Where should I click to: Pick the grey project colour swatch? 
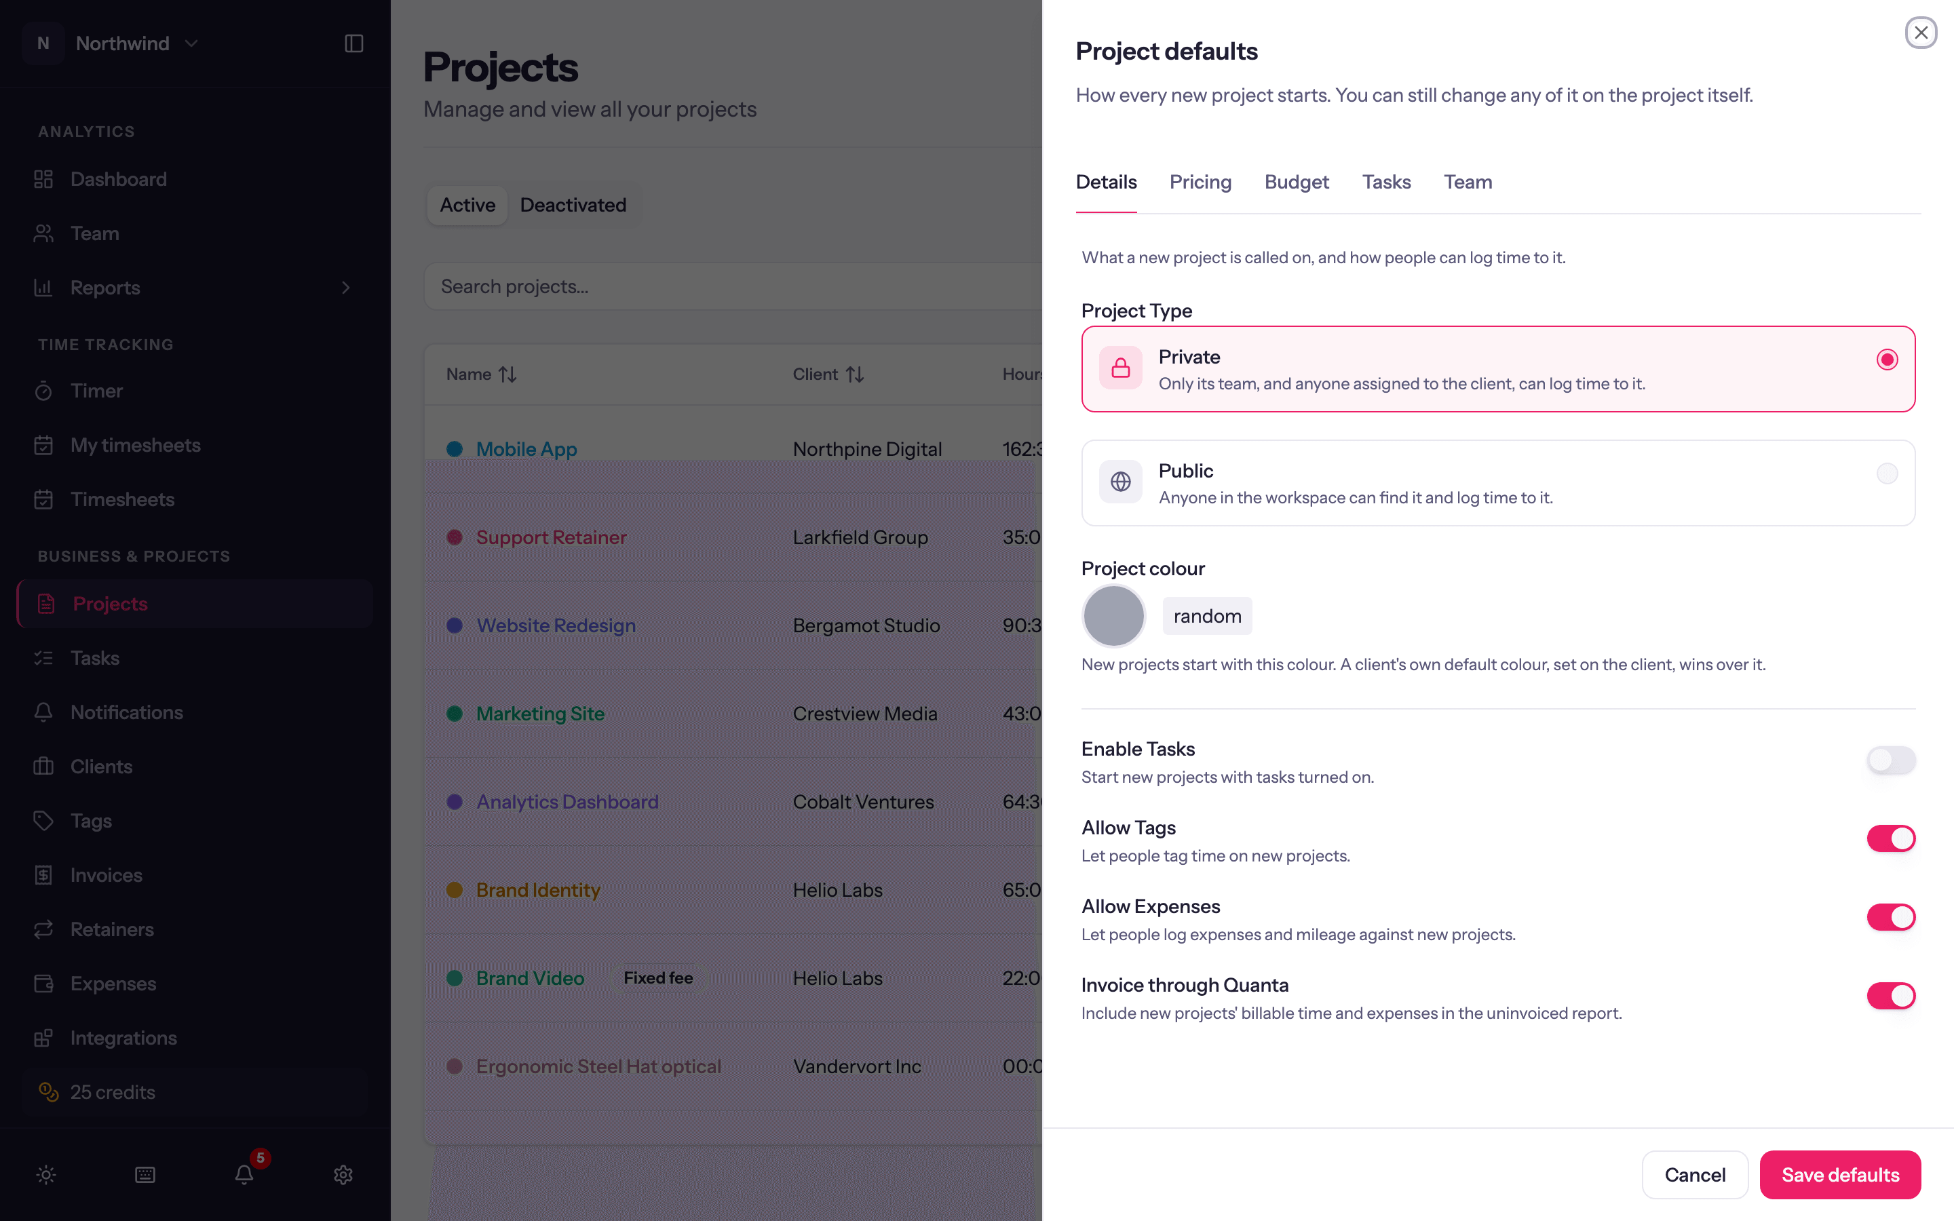click(x=1113, y=616)
